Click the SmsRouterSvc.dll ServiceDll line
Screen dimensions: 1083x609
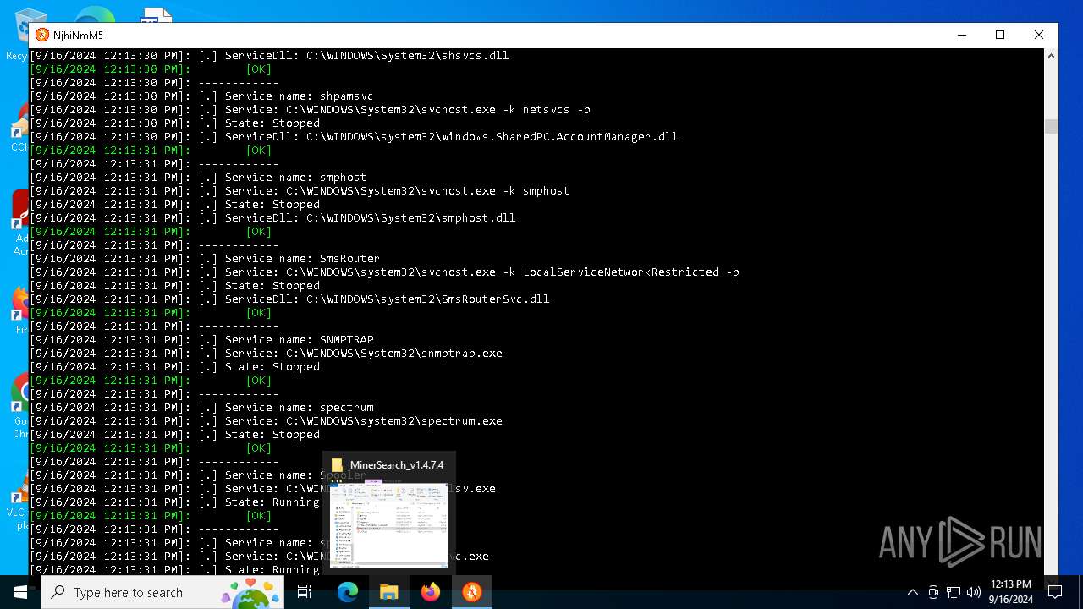(289, 299)
